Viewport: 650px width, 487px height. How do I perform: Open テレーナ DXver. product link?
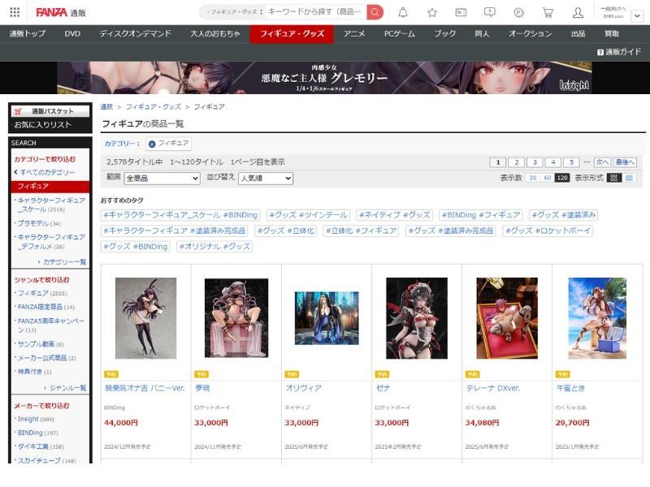[492, 389]
